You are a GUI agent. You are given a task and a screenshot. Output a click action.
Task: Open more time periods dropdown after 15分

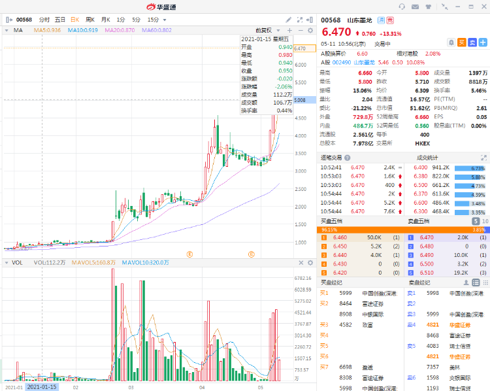[165, 20]
